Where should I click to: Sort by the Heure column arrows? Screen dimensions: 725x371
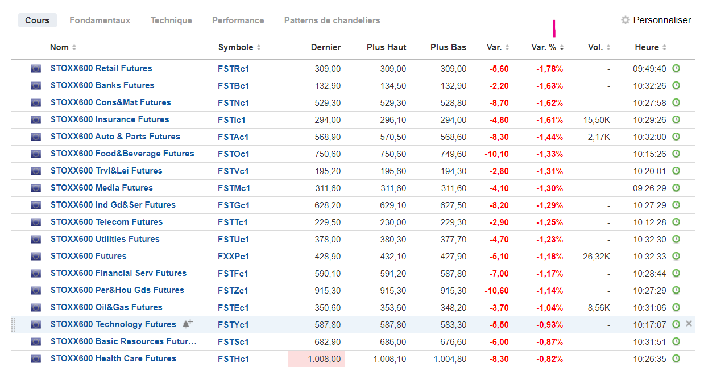pos(664,47)
